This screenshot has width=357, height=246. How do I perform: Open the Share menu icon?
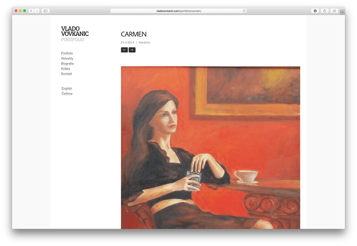coord(325,11)
